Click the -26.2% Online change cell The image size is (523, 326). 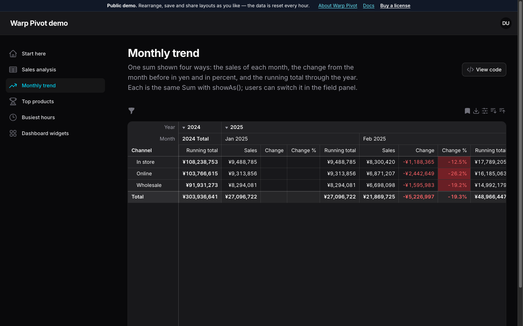(x=454, y=174)
